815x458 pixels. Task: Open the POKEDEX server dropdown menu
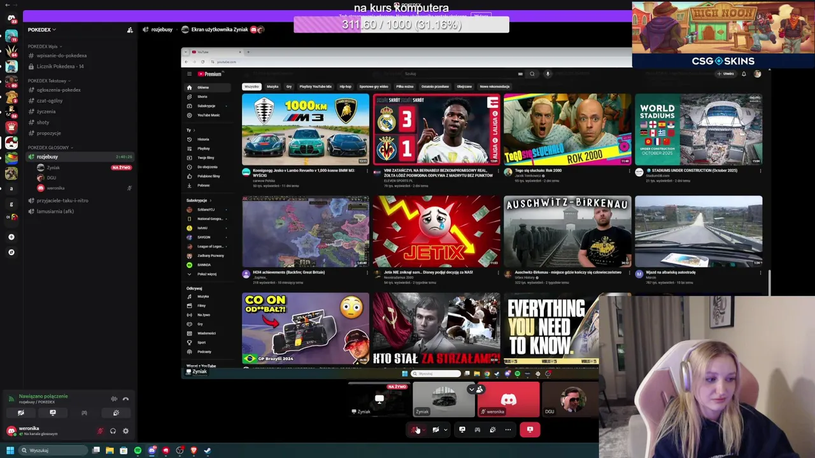[42, 30]
